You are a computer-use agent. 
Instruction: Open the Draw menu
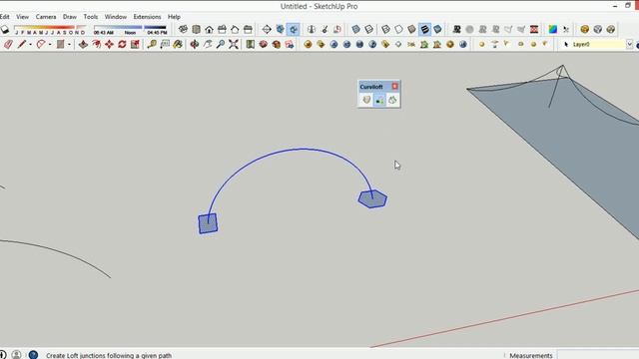tap(70, 17)
